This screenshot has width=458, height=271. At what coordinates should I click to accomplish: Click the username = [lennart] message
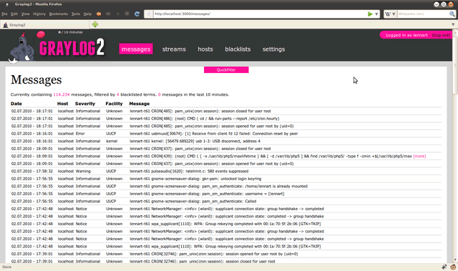point(207,194)
